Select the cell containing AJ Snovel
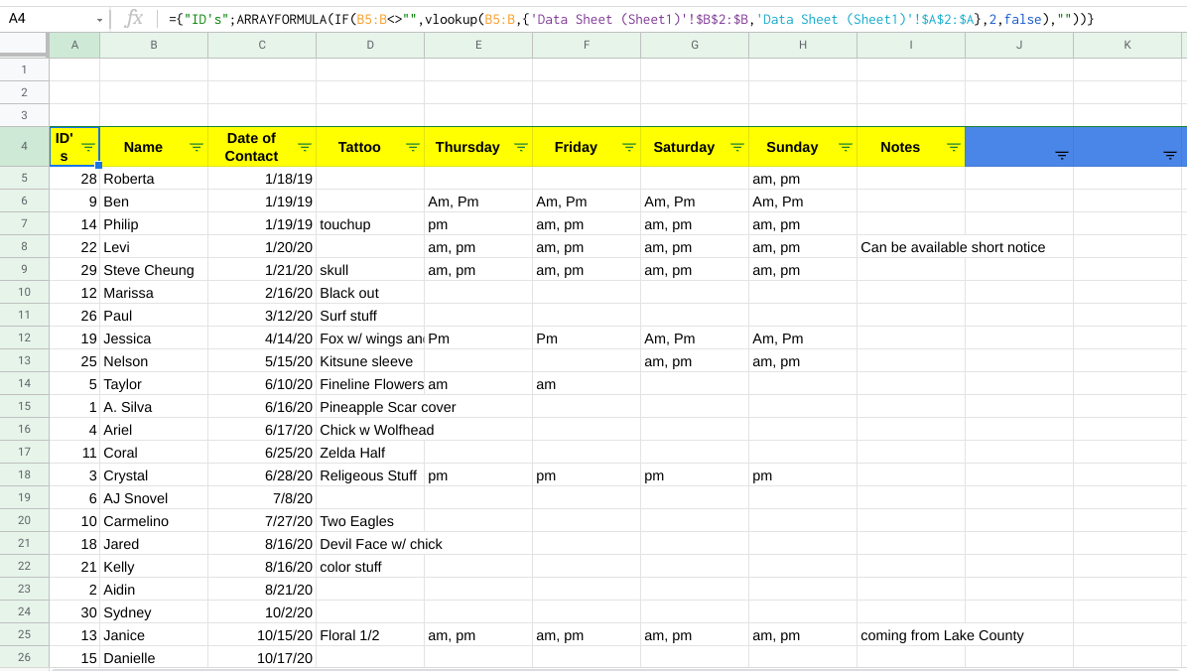 [154, 498]
